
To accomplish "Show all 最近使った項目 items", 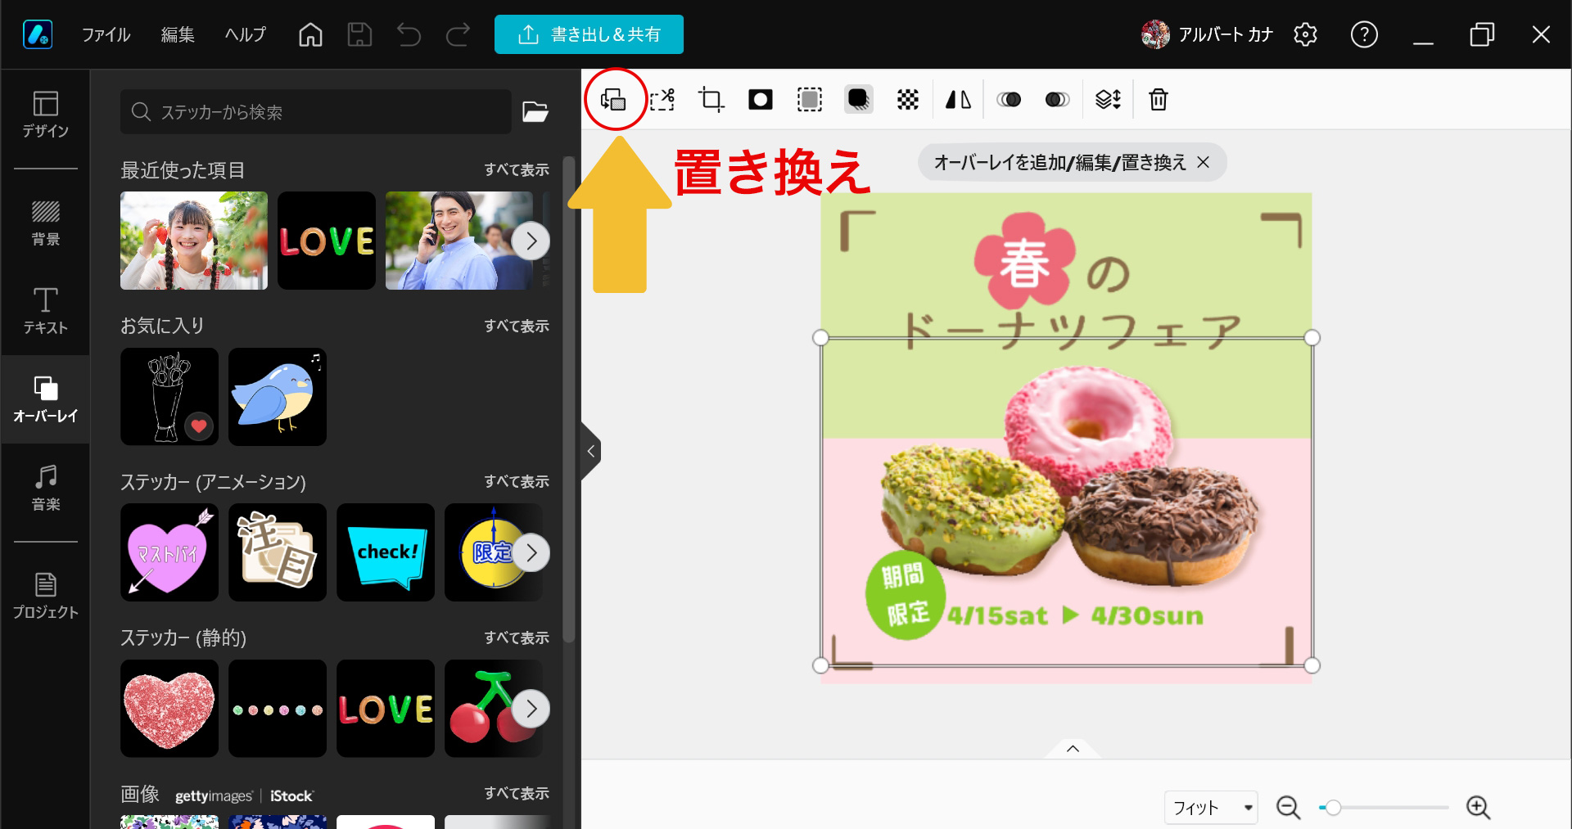I will coord(516,169).
